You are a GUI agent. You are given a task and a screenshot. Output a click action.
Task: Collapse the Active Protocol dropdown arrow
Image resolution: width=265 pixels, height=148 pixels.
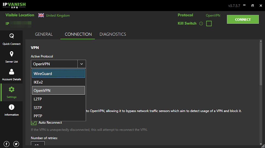pos(82,64)
